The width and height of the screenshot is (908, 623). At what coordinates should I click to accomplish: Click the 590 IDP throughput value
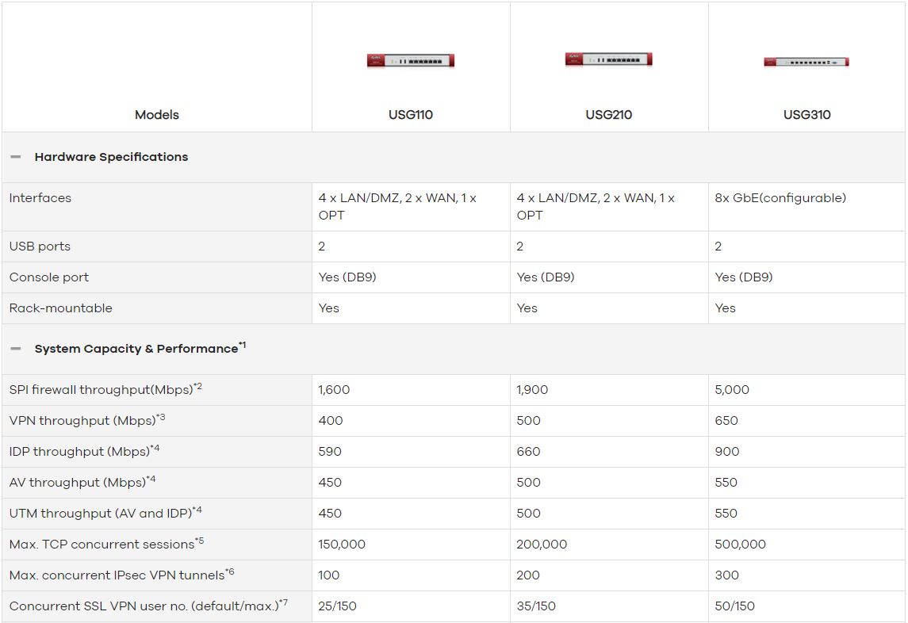pos(330,451)
